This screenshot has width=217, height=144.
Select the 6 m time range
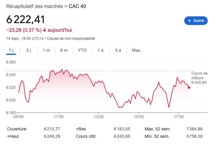tap(64, 50)
